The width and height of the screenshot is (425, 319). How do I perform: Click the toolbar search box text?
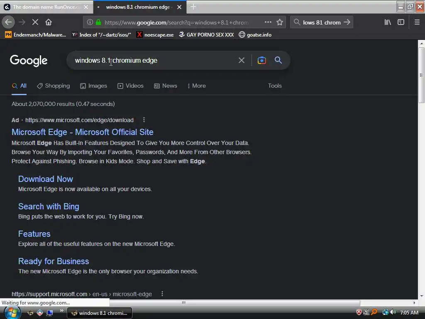click(322, 22)
